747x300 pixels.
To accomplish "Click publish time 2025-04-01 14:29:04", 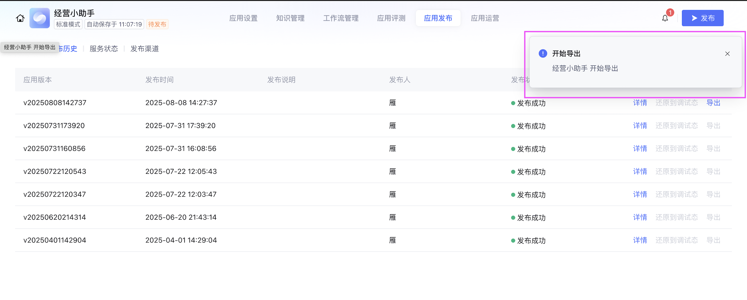I will 181,240.
